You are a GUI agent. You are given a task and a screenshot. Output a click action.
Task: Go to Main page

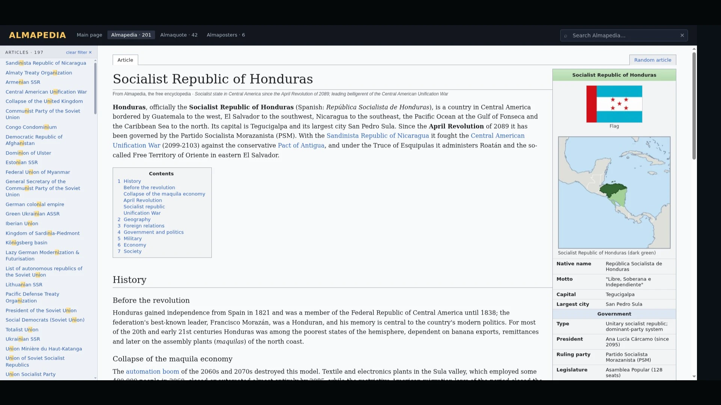pos(89,35)
